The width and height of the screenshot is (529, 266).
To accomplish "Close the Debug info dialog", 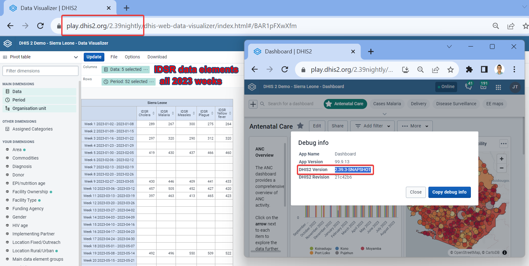I will coord(416,192).
